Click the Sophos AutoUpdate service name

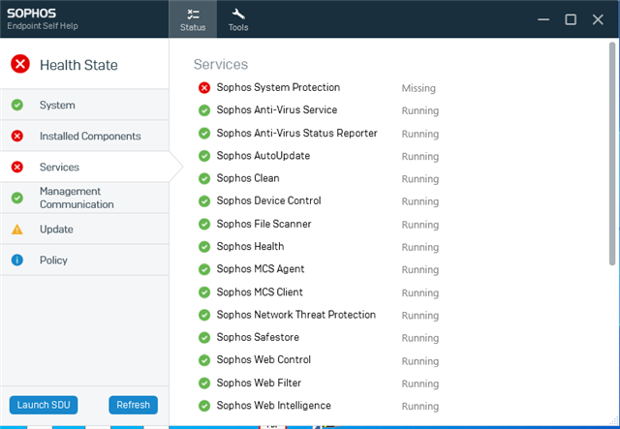pos(263,156)
